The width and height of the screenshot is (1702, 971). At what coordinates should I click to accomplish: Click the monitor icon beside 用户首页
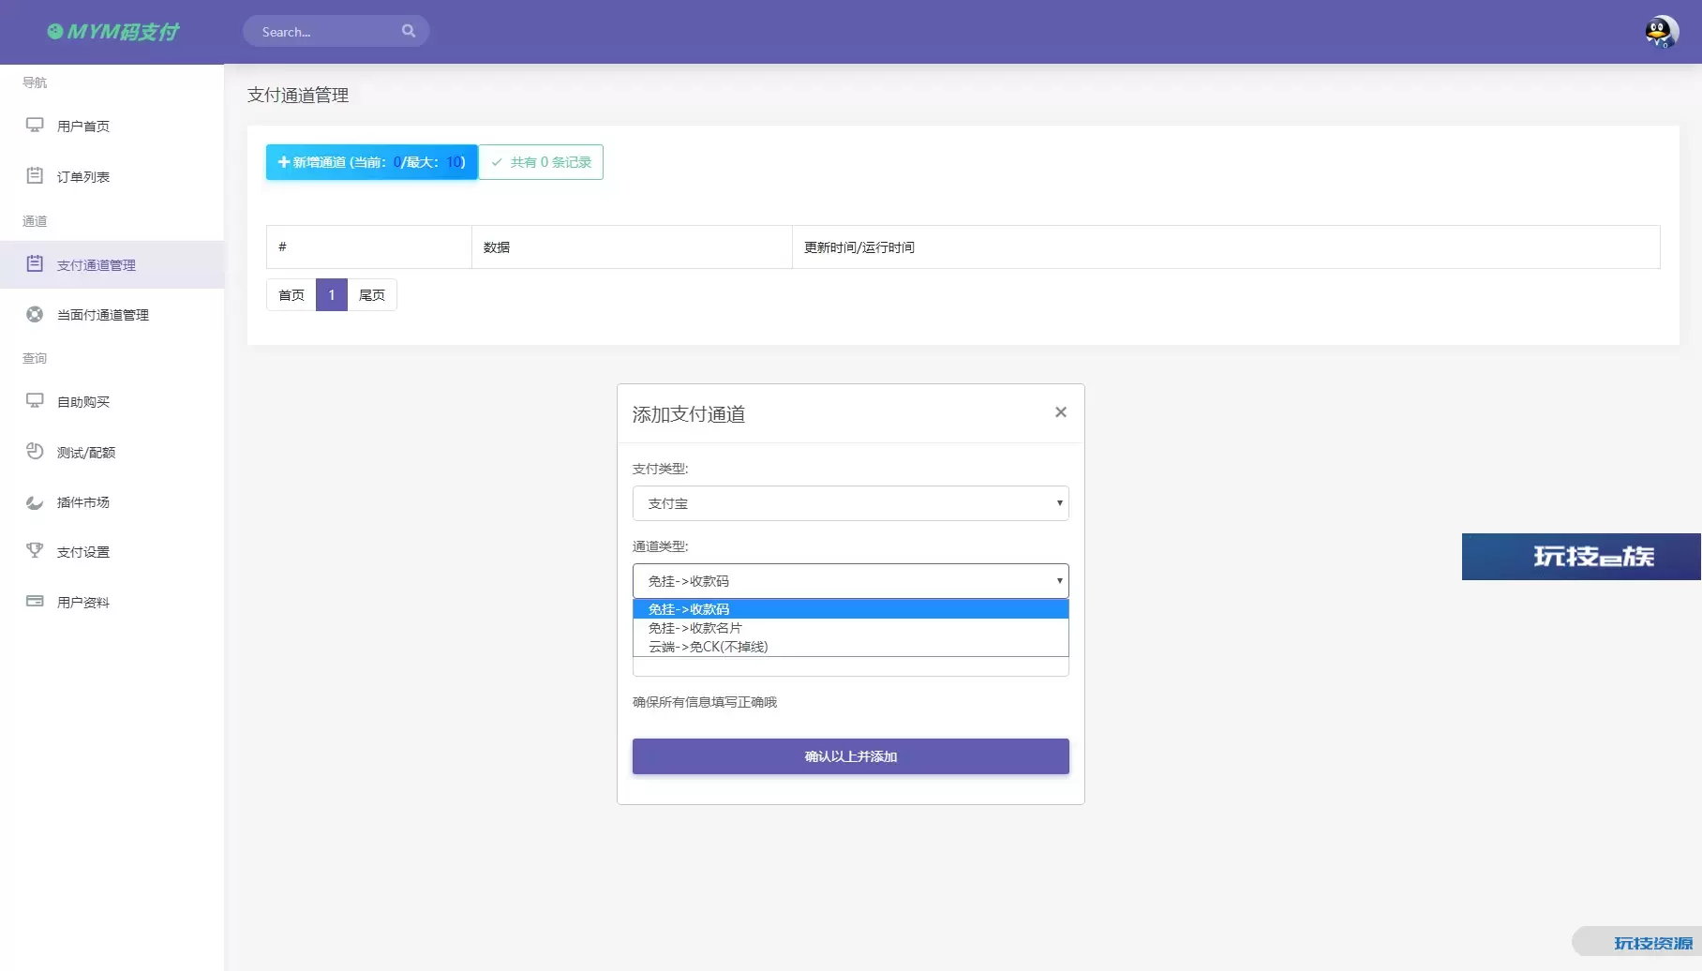[35, 126]
